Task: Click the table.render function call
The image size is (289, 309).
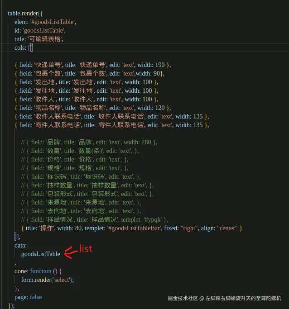Action: [23, 14]
